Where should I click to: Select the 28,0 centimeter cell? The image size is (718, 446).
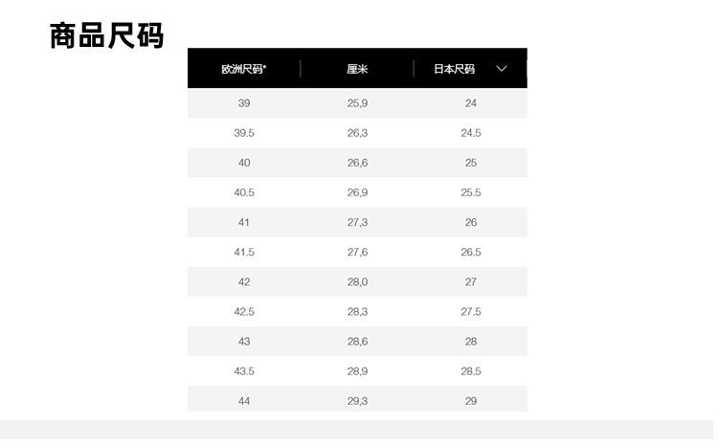coord(357,281)
